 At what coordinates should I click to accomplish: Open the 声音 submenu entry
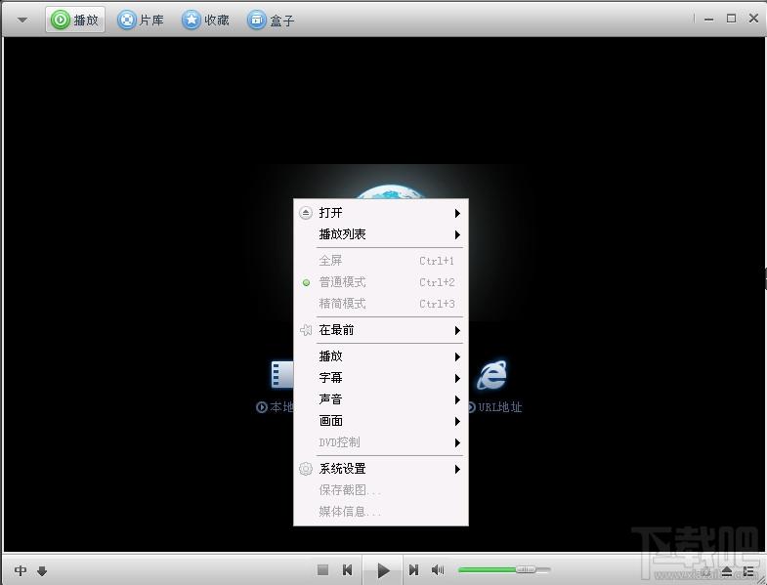[380, 399]
